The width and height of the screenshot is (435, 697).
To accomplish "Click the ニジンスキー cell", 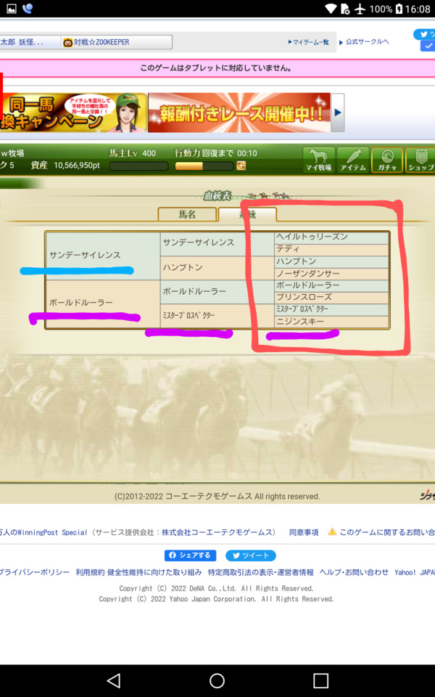I will pos(331,322).
